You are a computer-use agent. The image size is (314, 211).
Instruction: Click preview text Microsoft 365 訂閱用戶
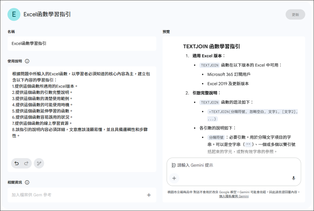[229, 75]
